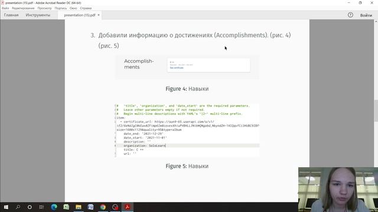Image resolution: width=378 pixels, height=212 pixels.
Task: Click the 'title: C ++' code line
Action: (x=133, y=150)
